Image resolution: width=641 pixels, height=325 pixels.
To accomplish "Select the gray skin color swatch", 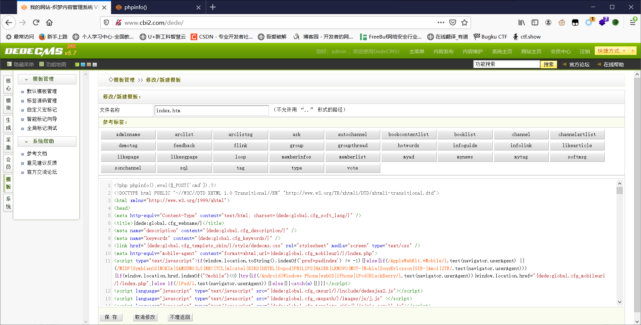I will 95,65.
